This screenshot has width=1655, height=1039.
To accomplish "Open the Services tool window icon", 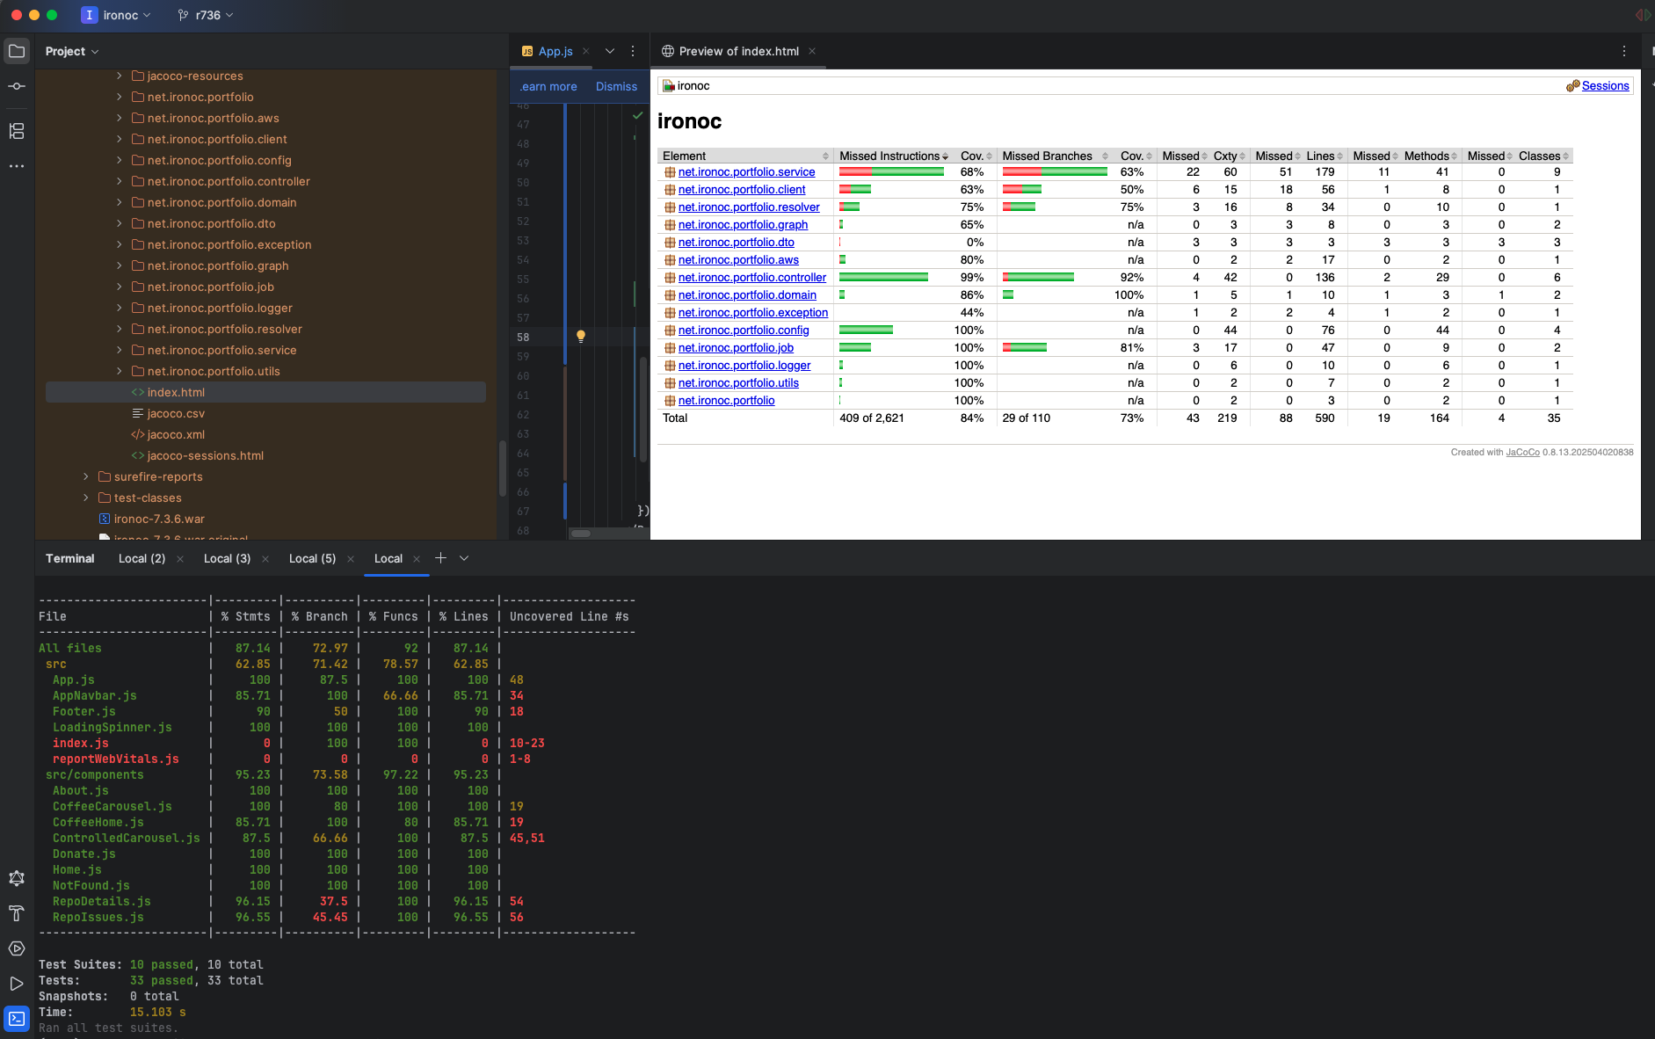I will (17, 948).
